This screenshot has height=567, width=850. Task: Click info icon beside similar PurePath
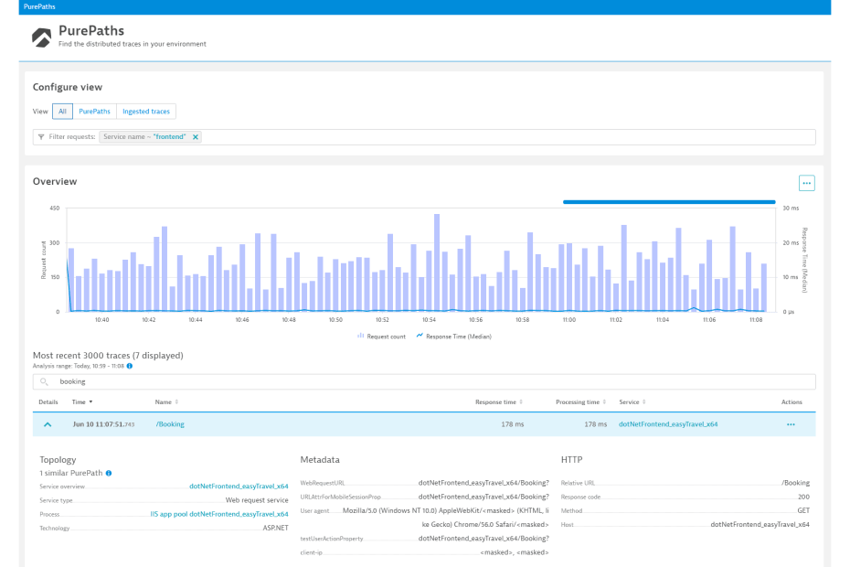(109, 474)
